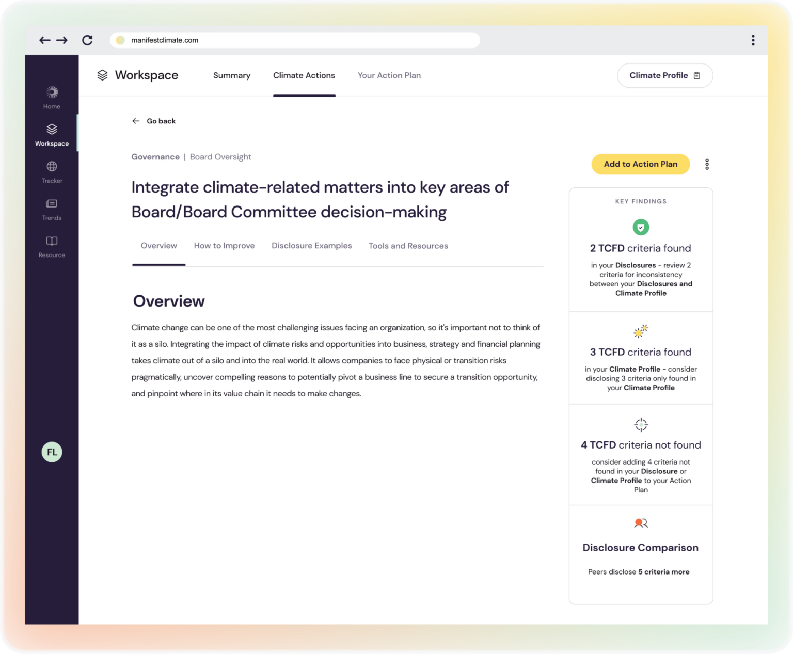
Task: Click the Go back link
Action: [154, 121]
